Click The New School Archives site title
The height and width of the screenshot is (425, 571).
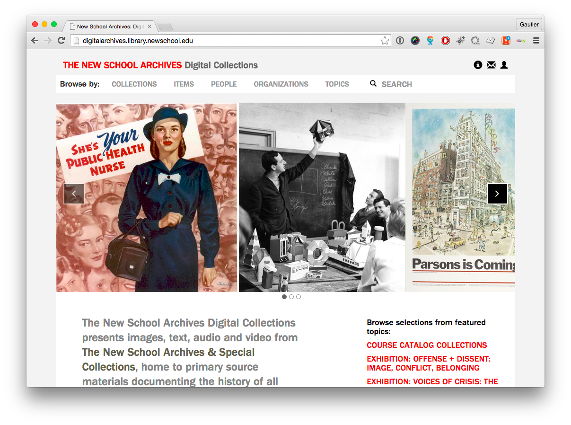[123, 65]
